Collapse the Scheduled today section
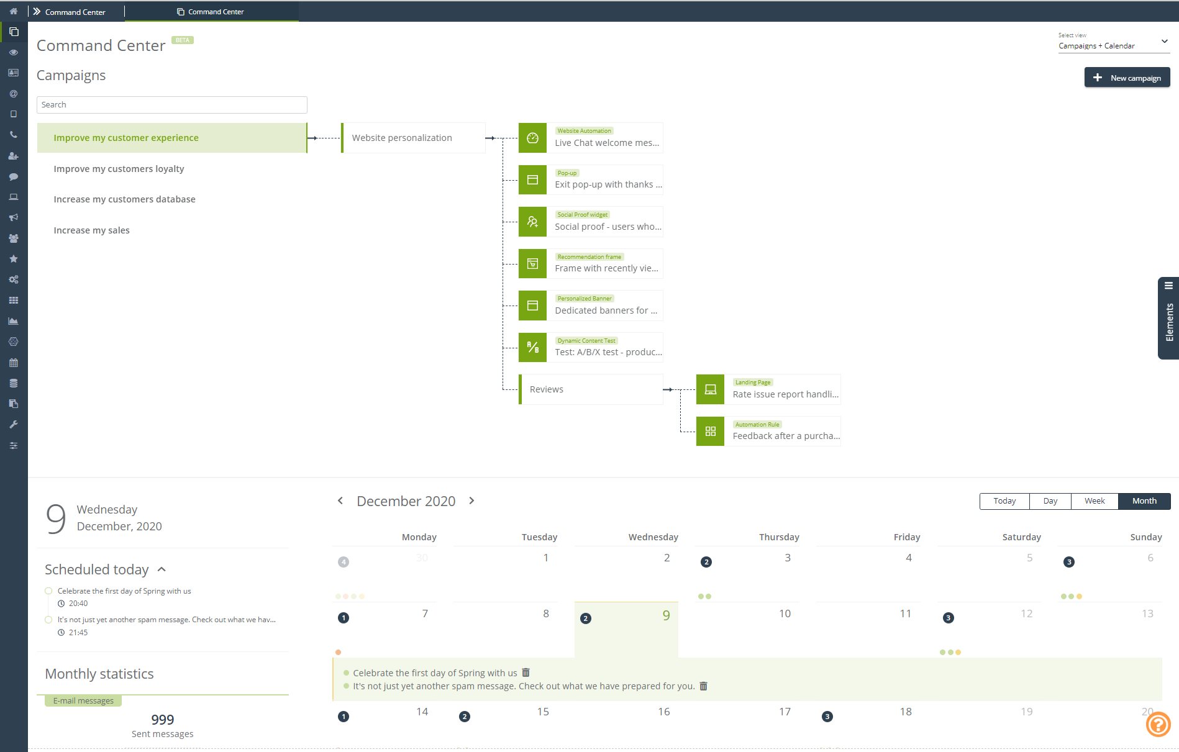 162,569
